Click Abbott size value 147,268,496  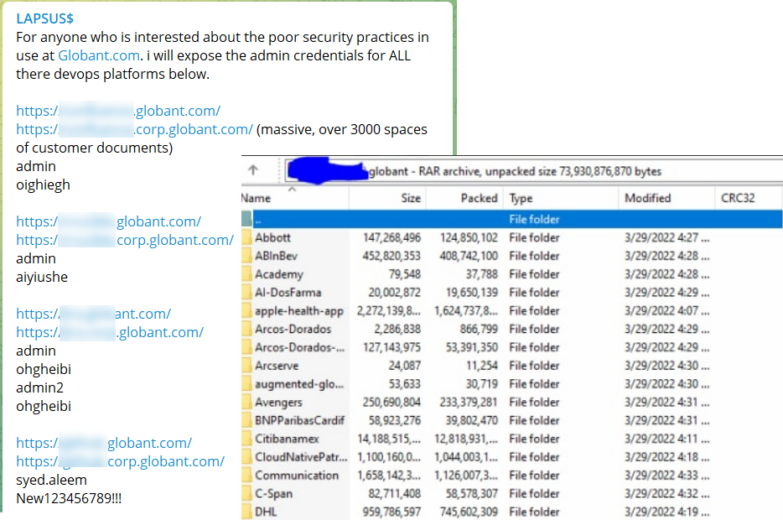(392, 237)
